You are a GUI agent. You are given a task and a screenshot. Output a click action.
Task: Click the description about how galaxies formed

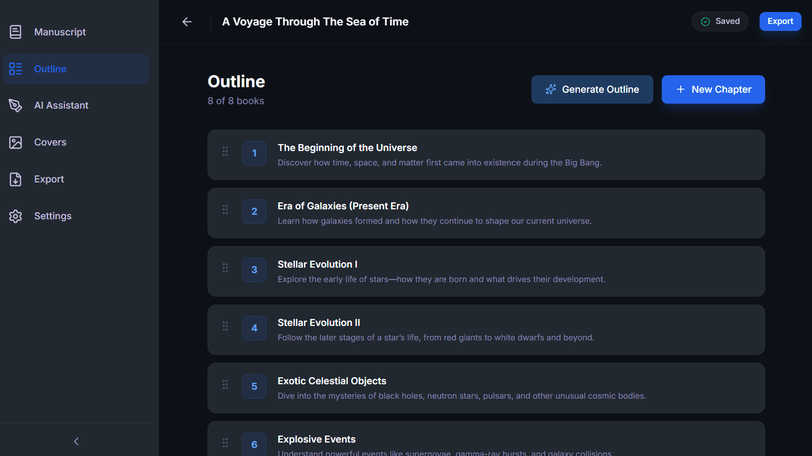coord(435,221)
